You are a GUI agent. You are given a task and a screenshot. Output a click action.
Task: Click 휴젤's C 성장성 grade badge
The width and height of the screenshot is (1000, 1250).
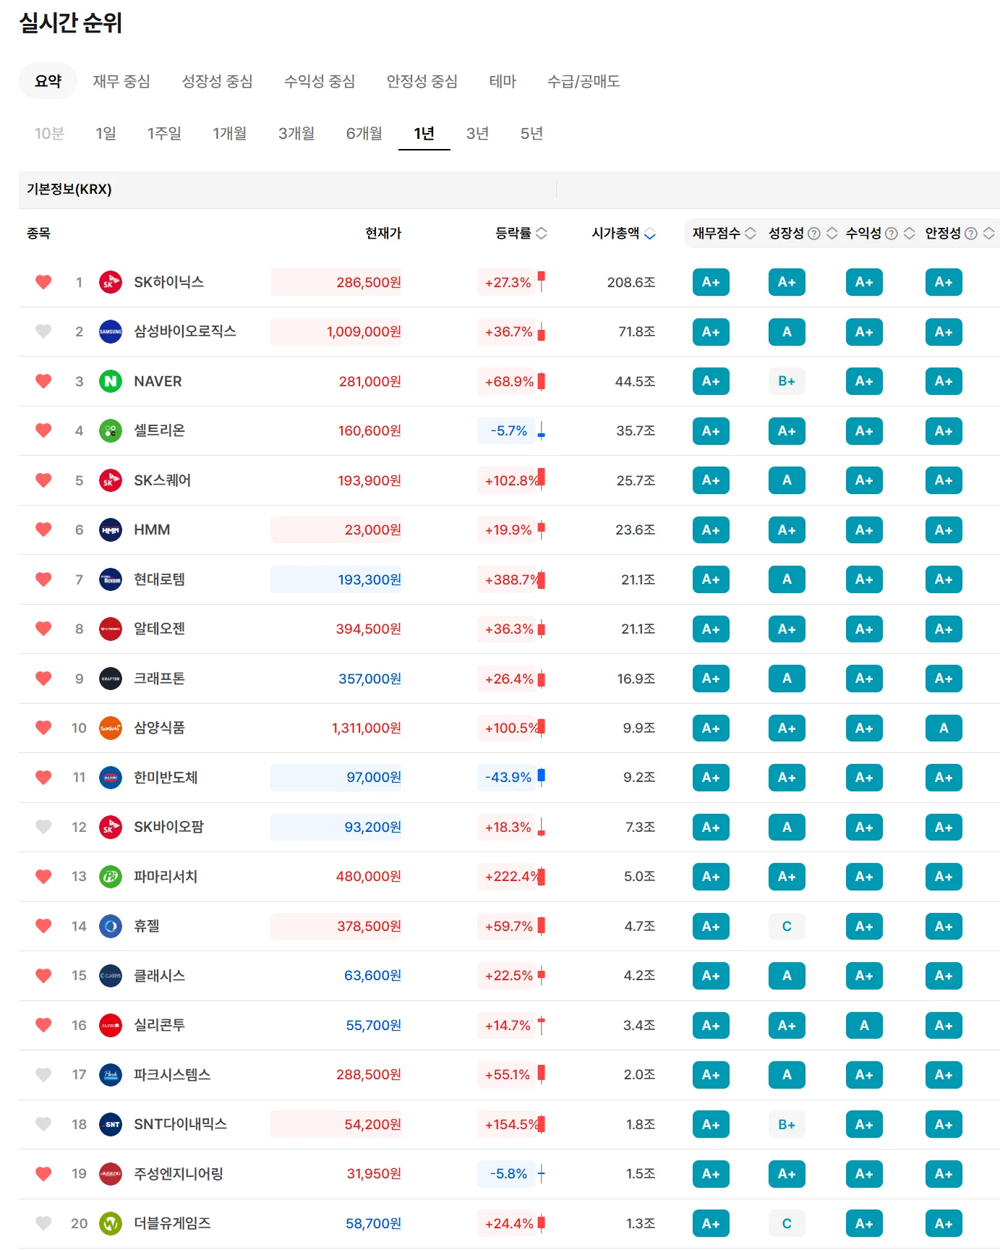tap(787, 926)
